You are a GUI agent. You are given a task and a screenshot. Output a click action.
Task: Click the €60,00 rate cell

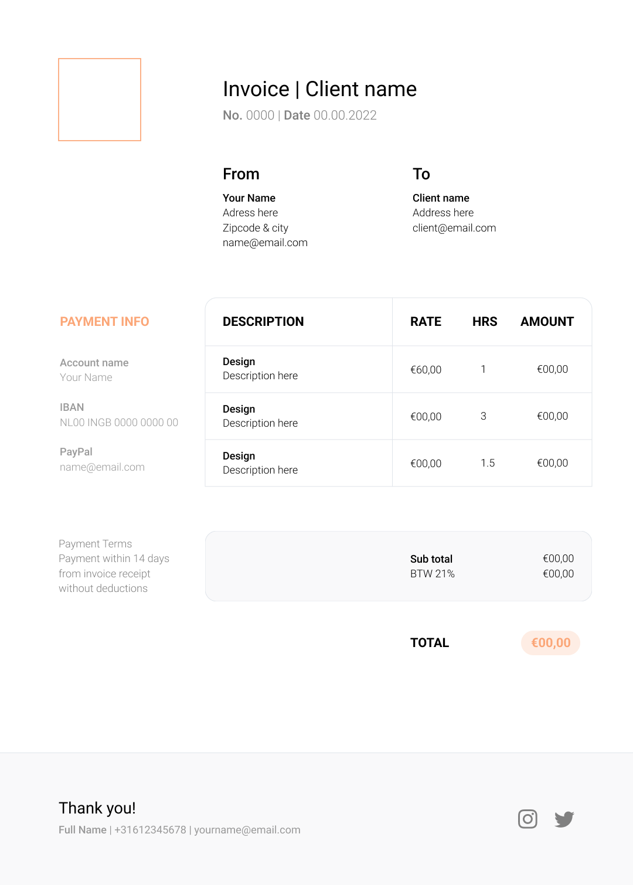click(x=426, y=370)
